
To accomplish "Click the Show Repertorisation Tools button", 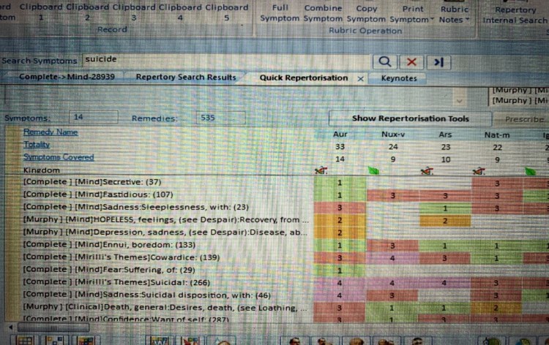I will [410, 118].
